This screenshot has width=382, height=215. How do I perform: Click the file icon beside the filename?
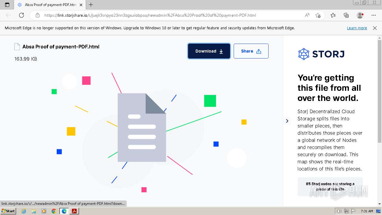coord(17,47)
